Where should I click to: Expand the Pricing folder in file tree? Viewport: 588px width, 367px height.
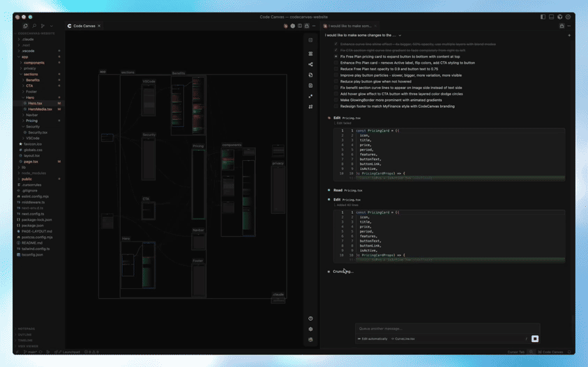[x=31, y=120]
